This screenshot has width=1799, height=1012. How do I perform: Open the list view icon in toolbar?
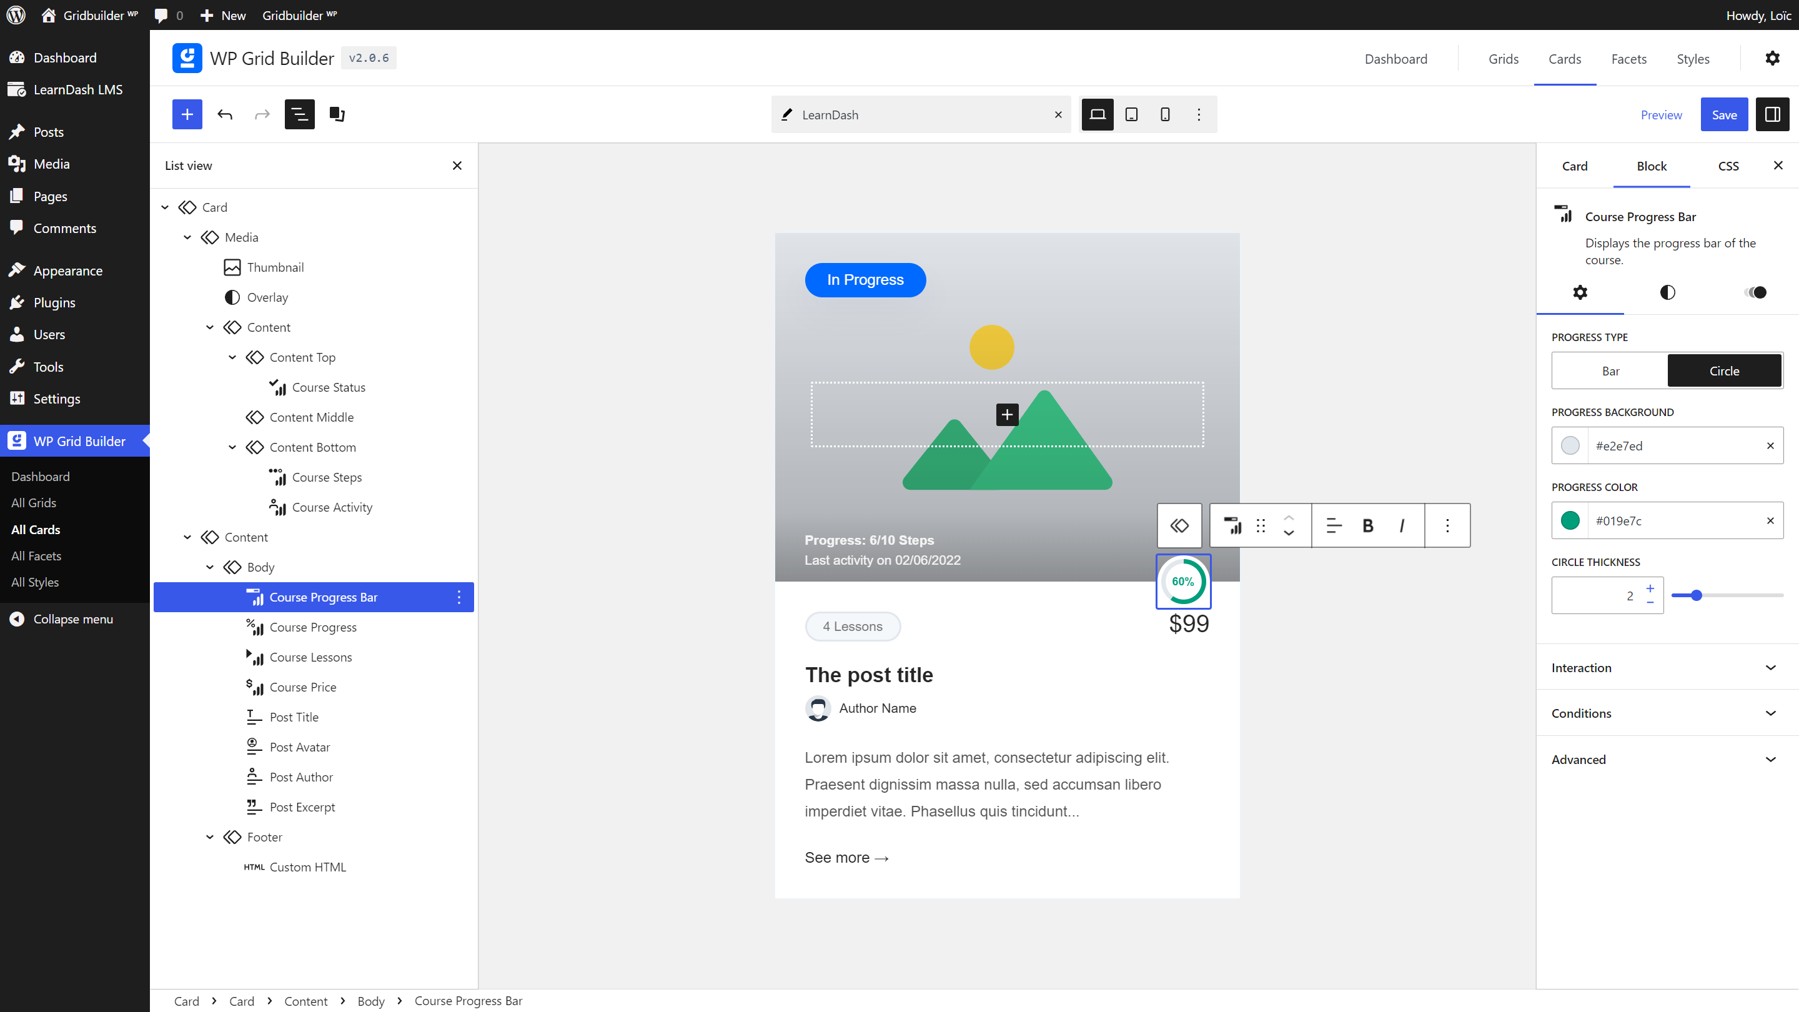coord(300,114)
